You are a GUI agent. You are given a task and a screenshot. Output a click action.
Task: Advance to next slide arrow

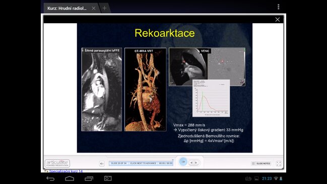point(196,162)
